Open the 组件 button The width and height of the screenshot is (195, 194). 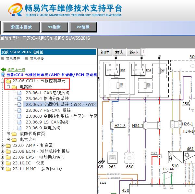click(105, 52)
